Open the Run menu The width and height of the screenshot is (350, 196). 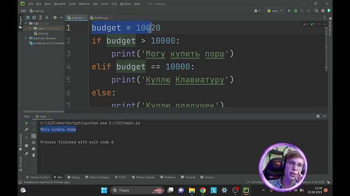point(96,4)
